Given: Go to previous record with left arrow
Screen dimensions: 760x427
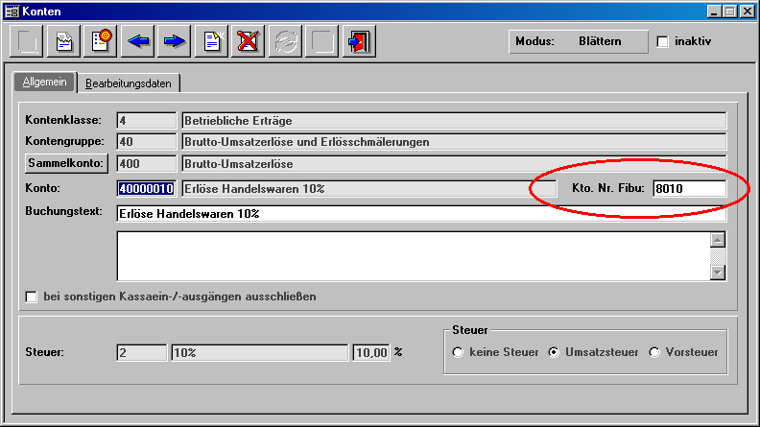Looking at the screenshot, I should click(x=139, y=42).
